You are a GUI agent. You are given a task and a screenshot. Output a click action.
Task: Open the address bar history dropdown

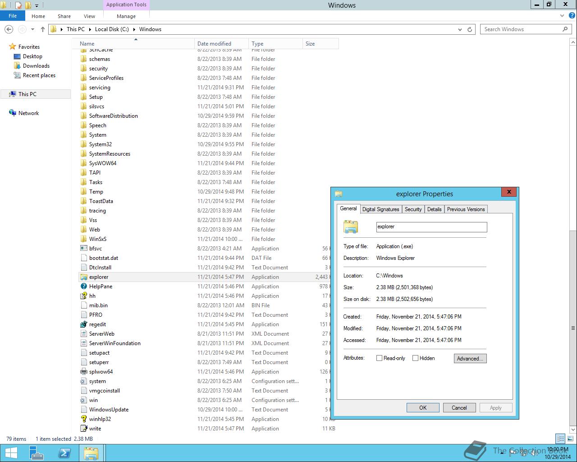click(x=460, y=29)
